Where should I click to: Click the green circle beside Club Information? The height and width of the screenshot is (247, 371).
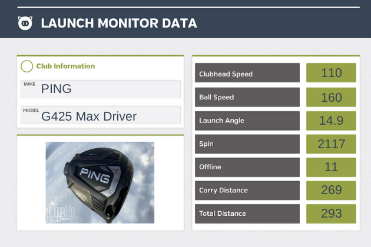(x=26, y=66)
